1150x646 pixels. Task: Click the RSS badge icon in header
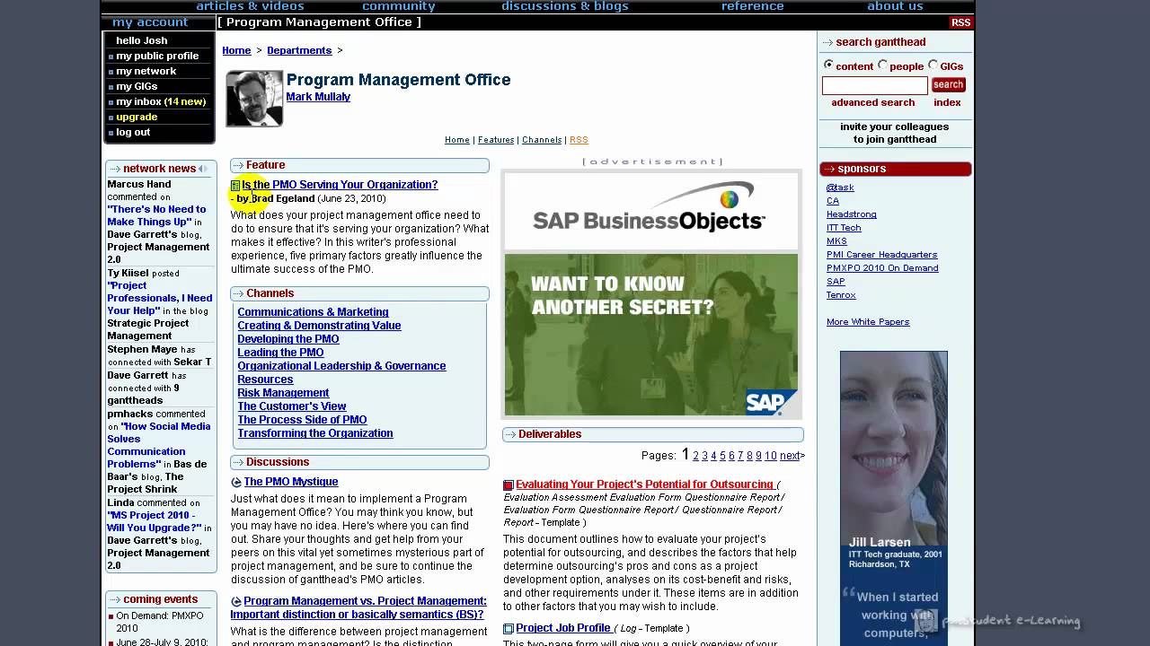coord(960,22)
